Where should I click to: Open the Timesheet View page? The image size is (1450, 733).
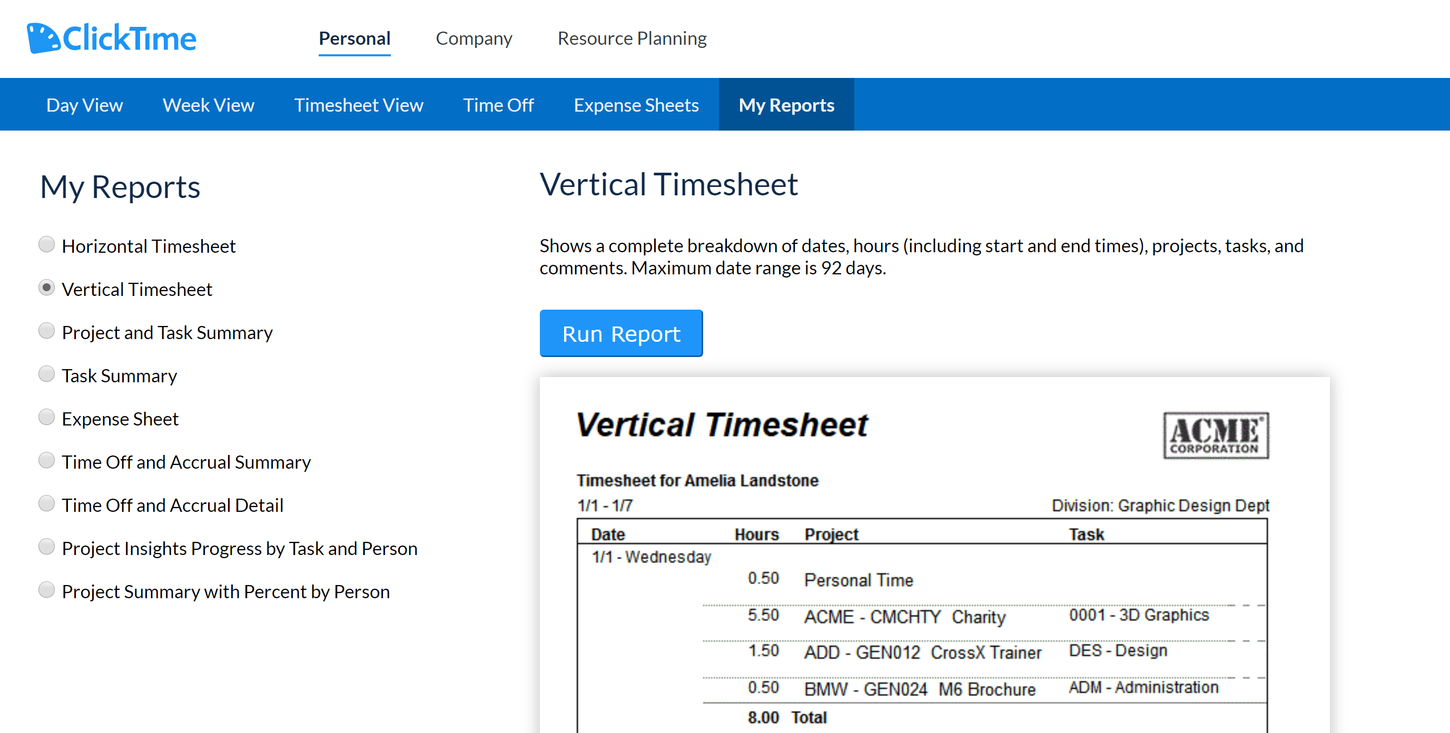click(359, 105)
